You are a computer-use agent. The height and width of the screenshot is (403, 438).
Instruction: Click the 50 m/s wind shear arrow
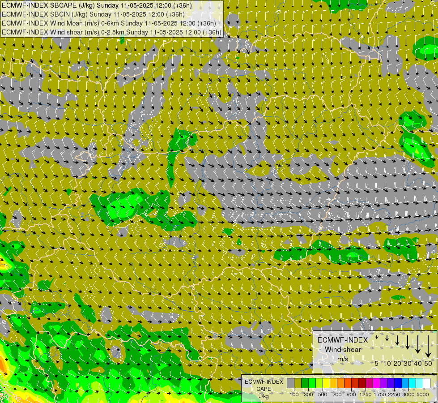428,347
